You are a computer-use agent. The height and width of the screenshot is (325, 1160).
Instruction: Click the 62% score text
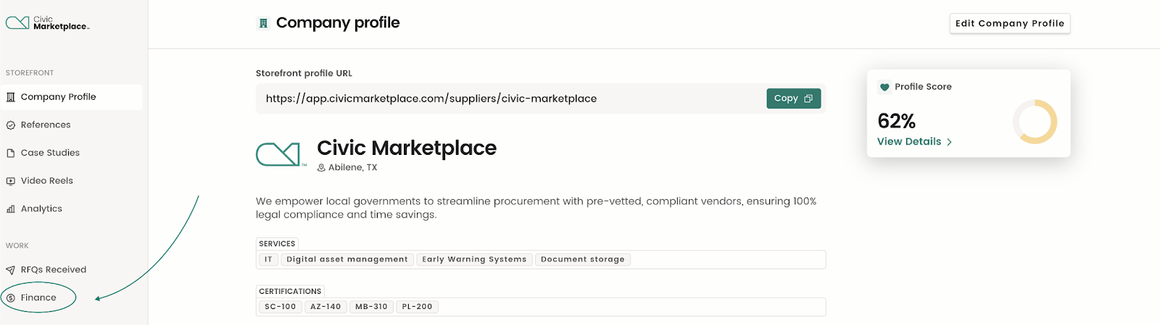[896, 121]
